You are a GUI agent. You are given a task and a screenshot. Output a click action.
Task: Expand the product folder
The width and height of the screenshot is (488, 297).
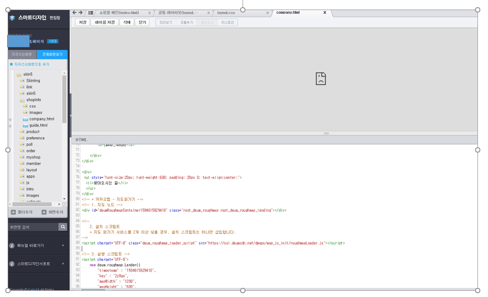(x=22, y=132)
